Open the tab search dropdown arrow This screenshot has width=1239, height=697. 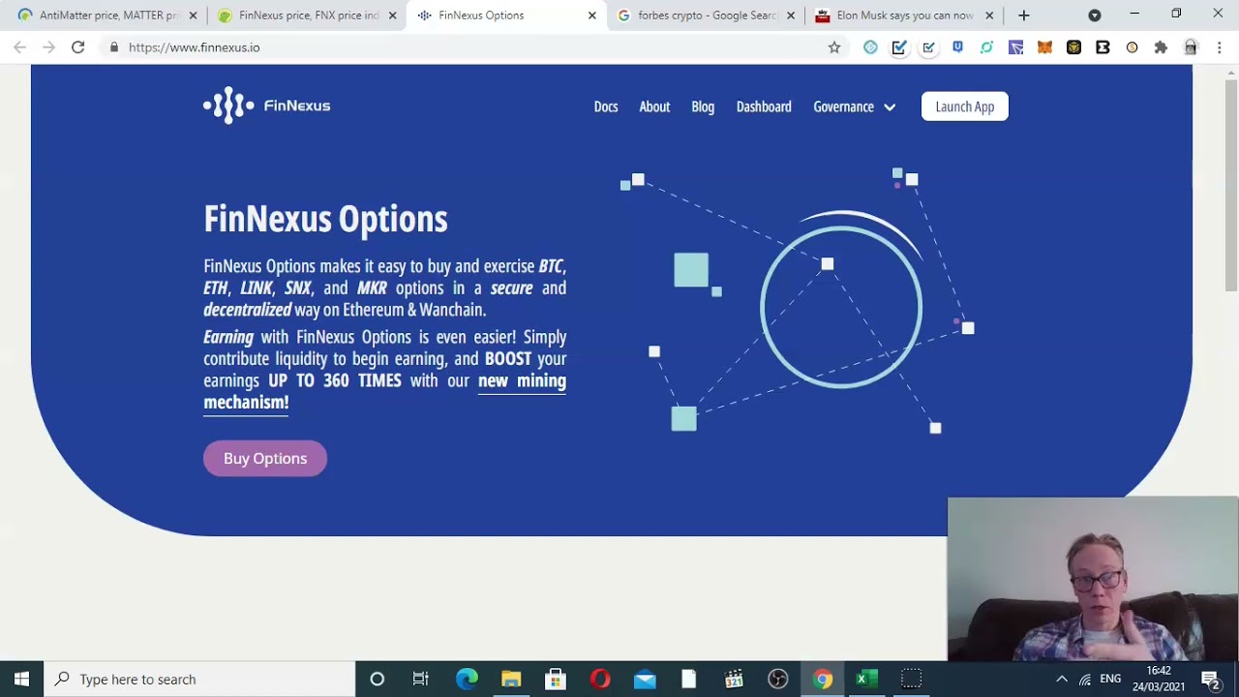coord(1095,15)
